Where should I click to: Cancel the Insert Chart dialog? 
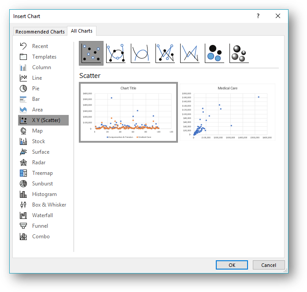268,265
